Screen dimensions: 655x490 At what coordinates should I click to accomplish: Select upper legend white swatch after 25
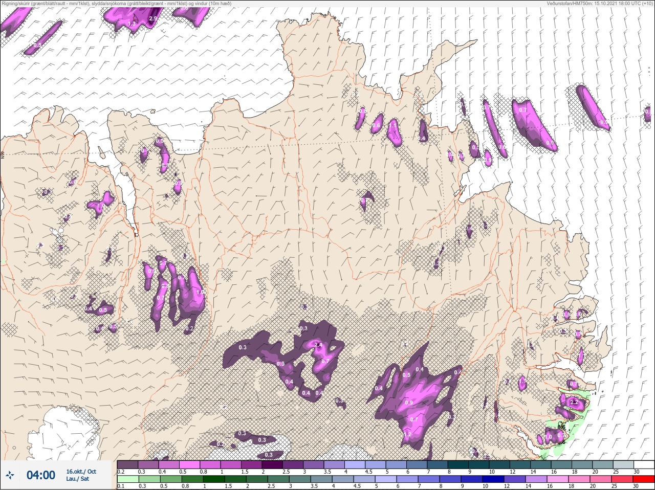[644, 464]
